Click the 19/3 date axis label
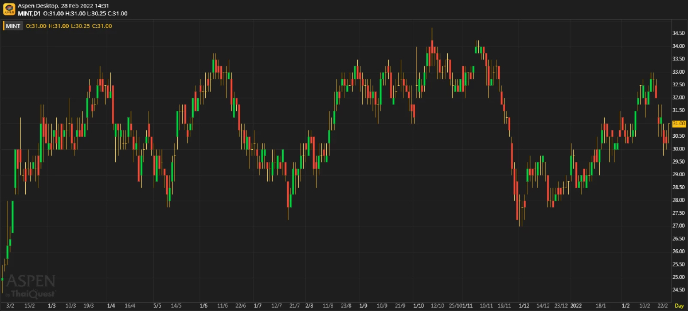Image resolution: width=688 pixels, height=311 pixels. coord(89,306)
